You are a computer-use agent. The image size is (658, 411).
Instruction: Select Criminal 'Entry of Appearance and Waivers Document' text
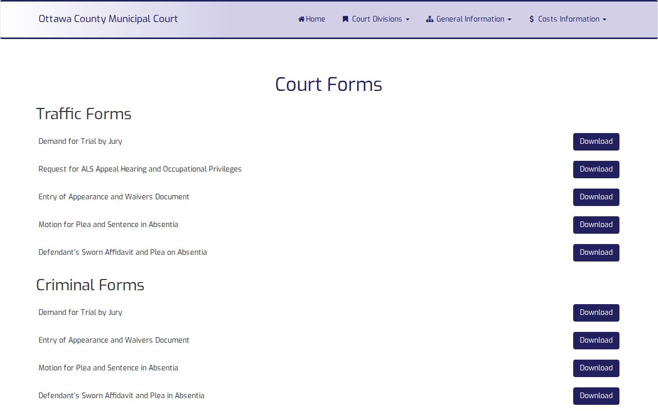(x=114, y=340)
